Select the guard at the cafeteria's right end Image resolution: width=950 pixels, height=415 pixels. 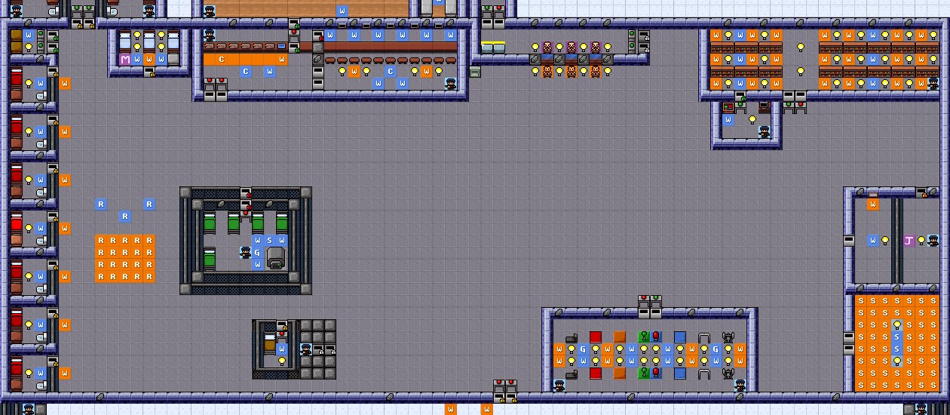click(451, 83)
